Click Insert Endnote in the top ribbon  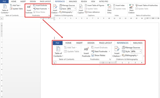coord(40,5)
